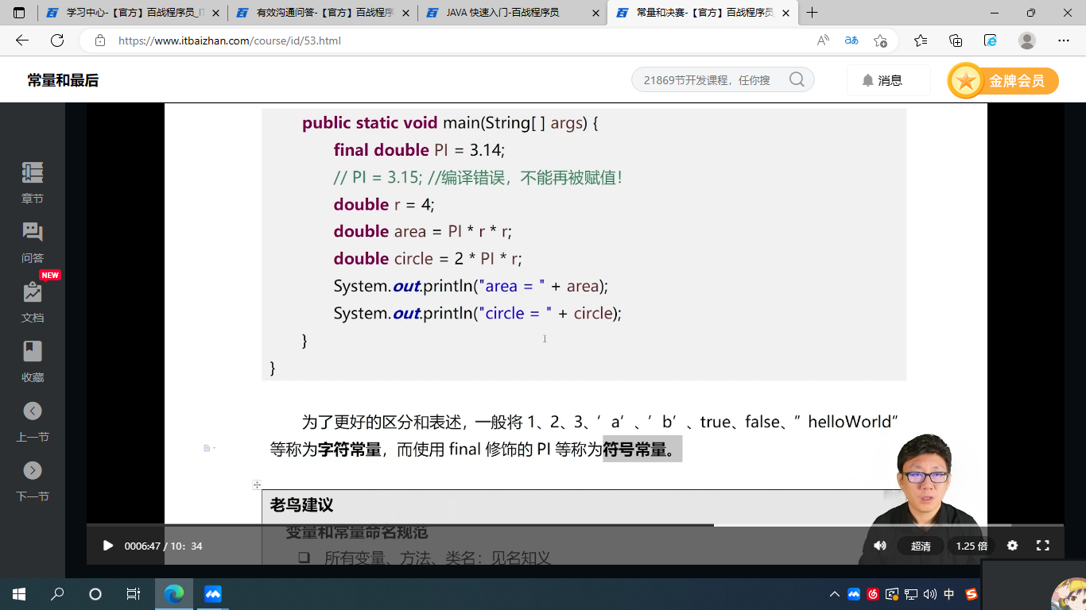Click the highlighted text 符号常量
Image resolution: width=1086 pixels, height=610 pixels.
[x=642, y=450]
